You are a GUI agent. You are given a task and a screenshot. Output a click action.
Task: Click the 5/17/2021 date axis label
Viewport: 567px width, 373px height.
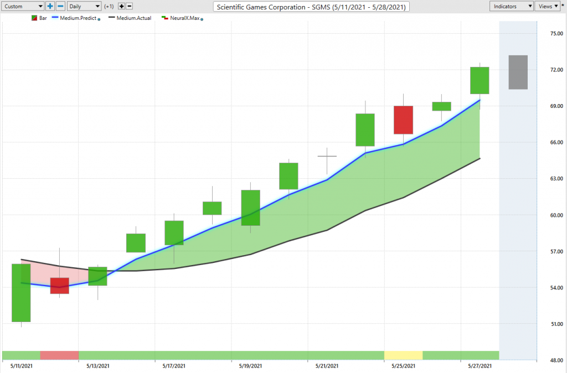click(174, 366)
